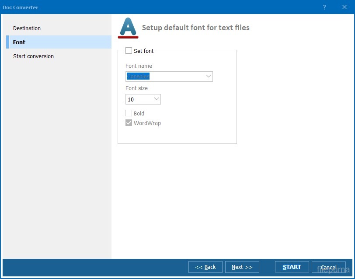Click the START button

point(292,267)
